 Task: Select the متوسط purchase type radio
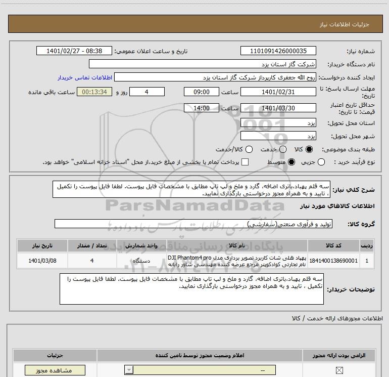pos(291,162)
